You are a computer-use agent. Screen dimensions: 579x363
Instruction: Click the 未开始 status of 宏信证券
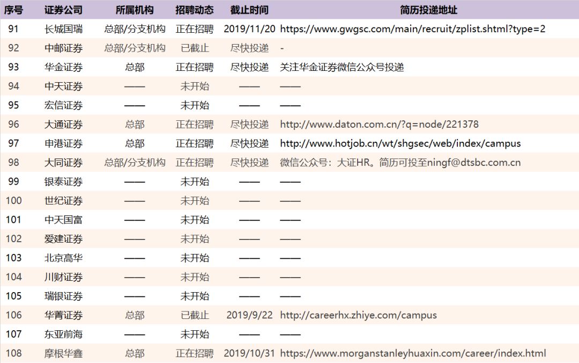pos(195,105)
